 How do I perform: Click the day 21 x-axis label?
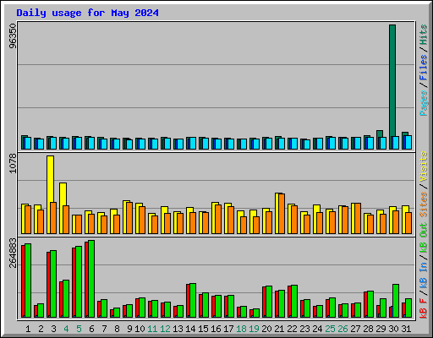[279, 329]
